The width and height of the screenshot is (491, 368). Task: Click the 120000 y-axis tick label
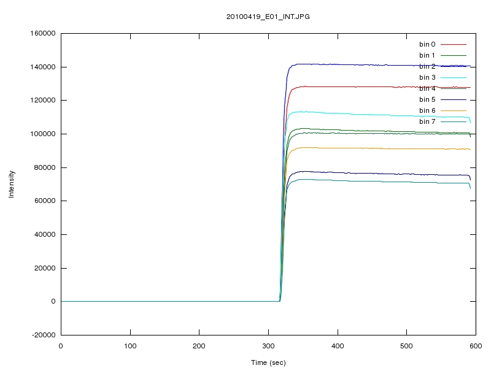tap(43, 100)
